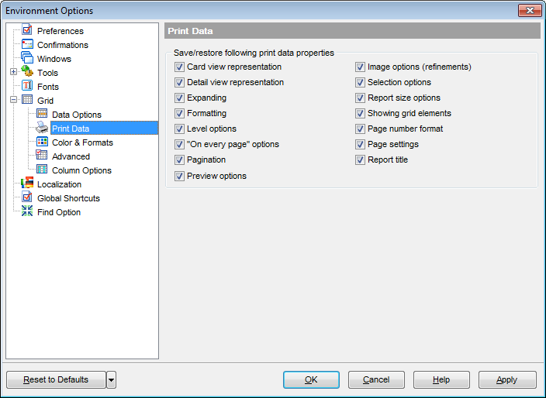Image resolution: width=546 pixels, height=398 pixels.
Task: Toggle the Page number format checkbox
Action: [361, 129]
